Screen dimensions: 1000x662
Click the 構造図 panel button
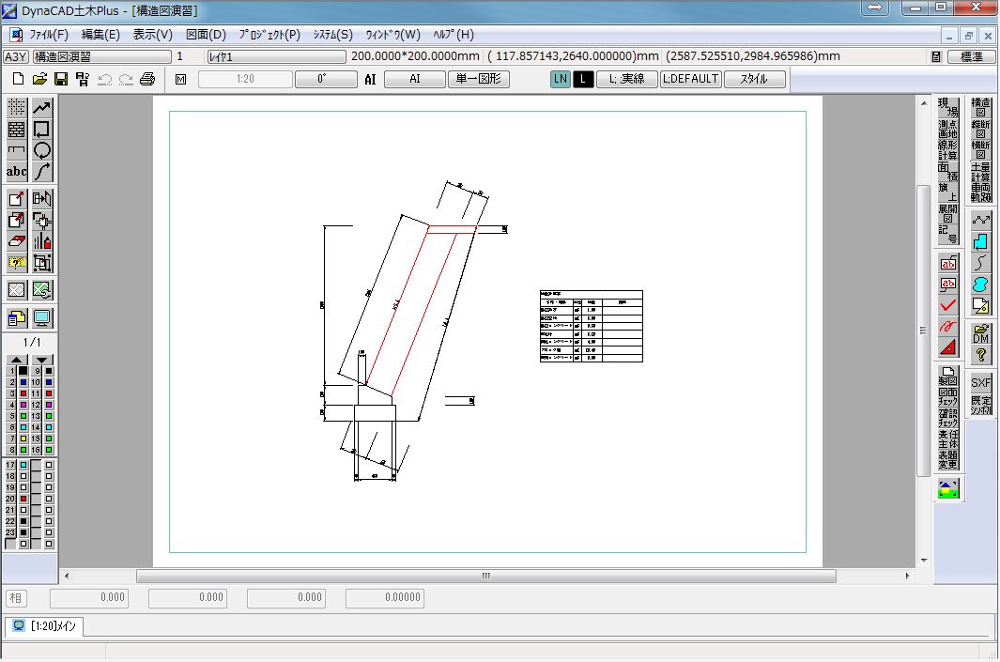coord(981,108)
